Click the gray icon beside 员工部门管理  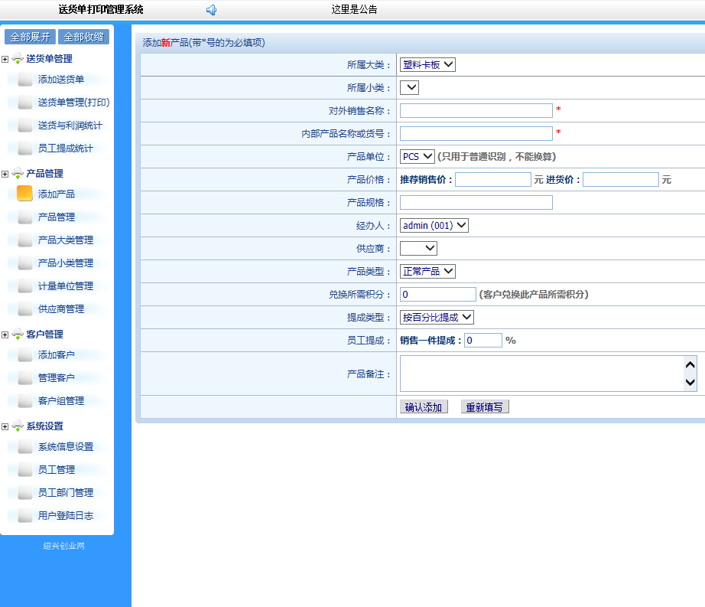[x=24, y=492]
